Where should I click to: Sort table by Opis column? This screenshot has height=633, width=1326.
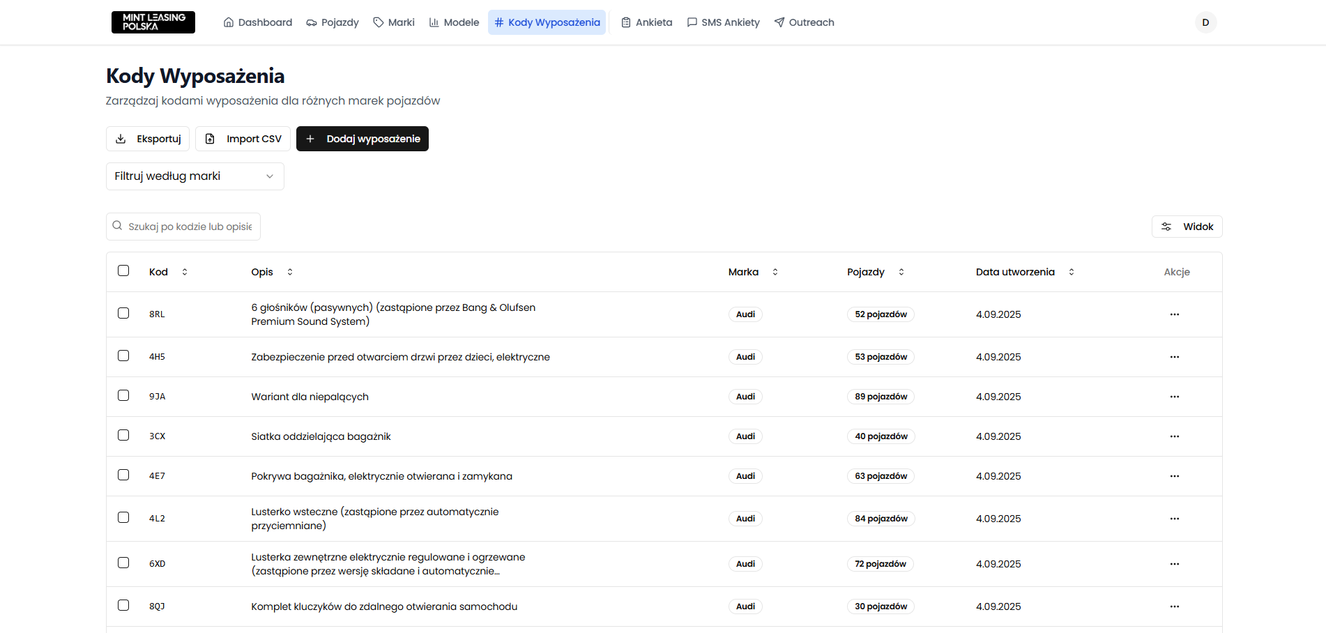coord(273,272)
